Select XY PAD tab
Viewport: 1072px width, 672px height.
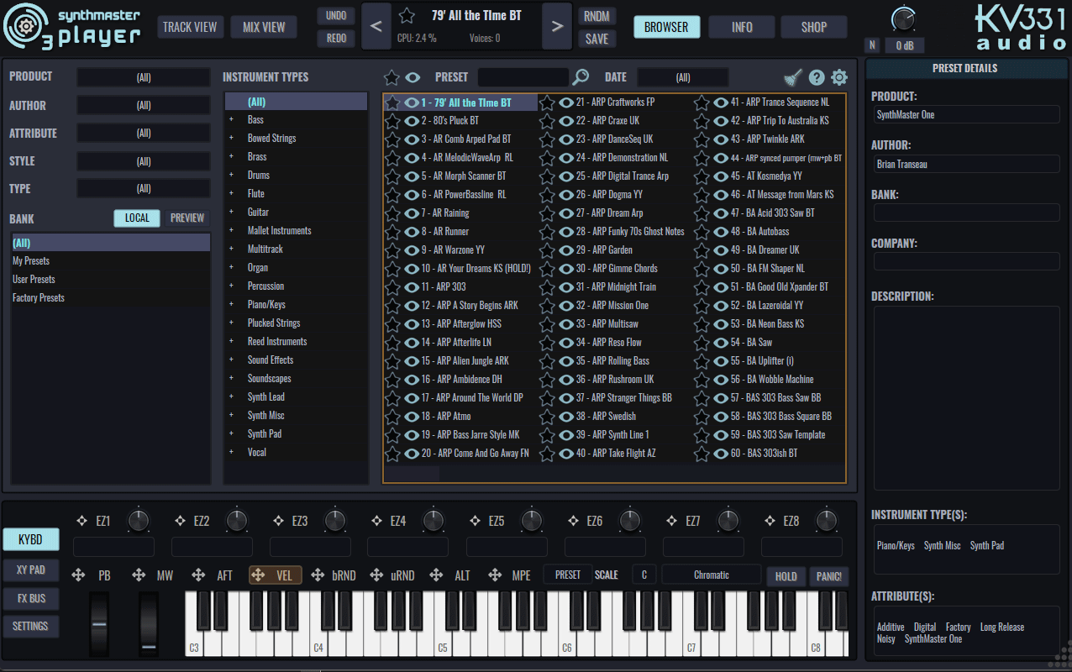[31, 570]
